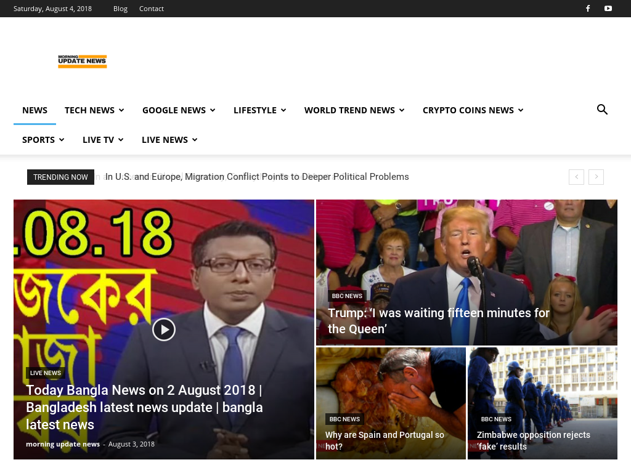Click the Saturday, August 4, 2018 date
Viewport: 631px width, 473px height.
click(53, 9)
